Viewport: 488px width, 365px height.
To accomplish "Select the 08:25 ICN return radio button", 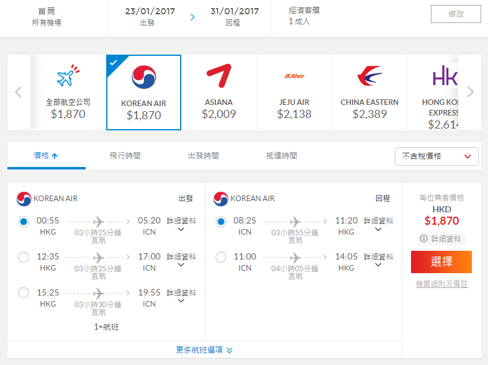I will tap(221, 222).
